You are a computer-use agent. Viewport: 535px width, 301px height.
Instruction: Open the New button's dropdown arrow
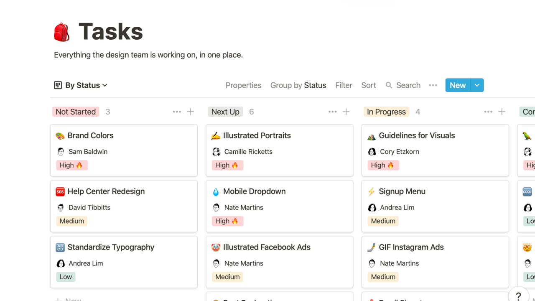[477, 85]
